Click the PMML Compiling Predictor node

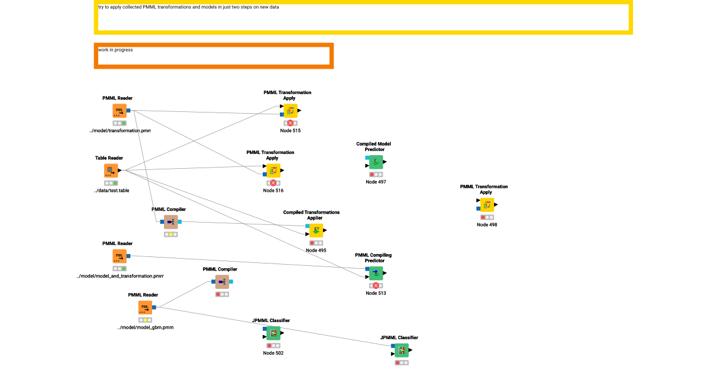tap(375, 274)
